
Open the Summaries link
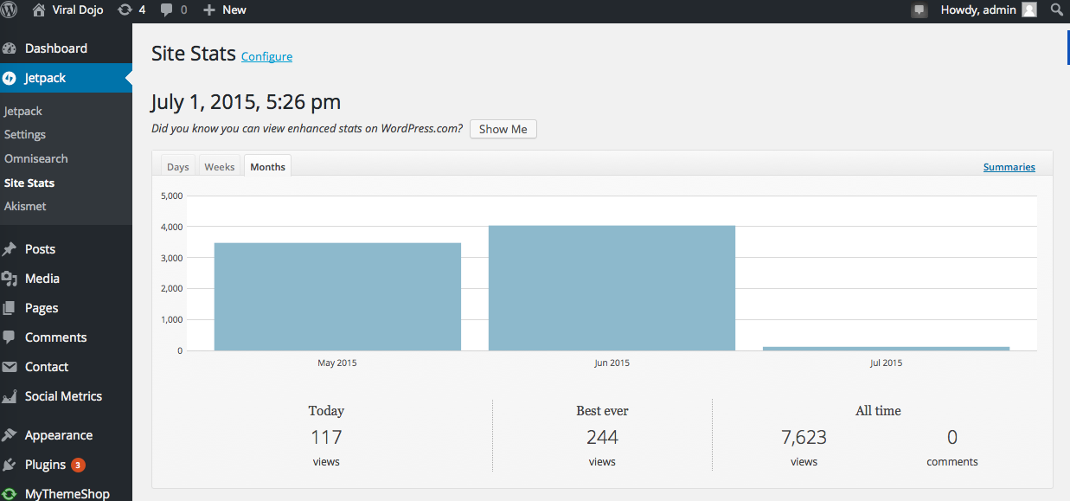point(1009,167)
